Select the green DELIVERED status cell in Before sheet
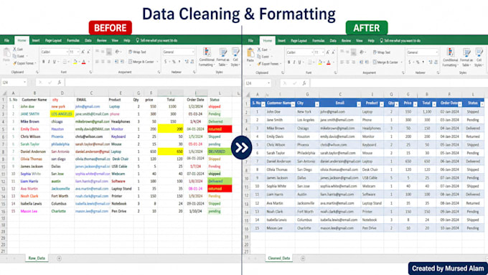488x275 pixels. (220, 152)
